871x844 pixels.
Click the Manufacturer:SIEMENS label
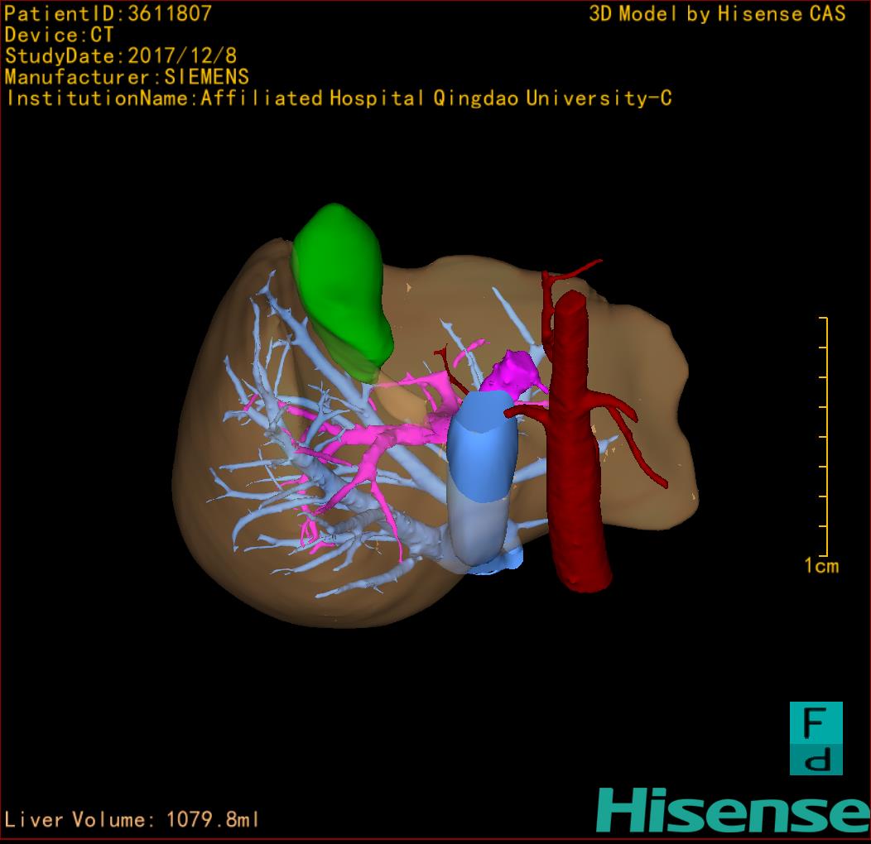[127, 77]
